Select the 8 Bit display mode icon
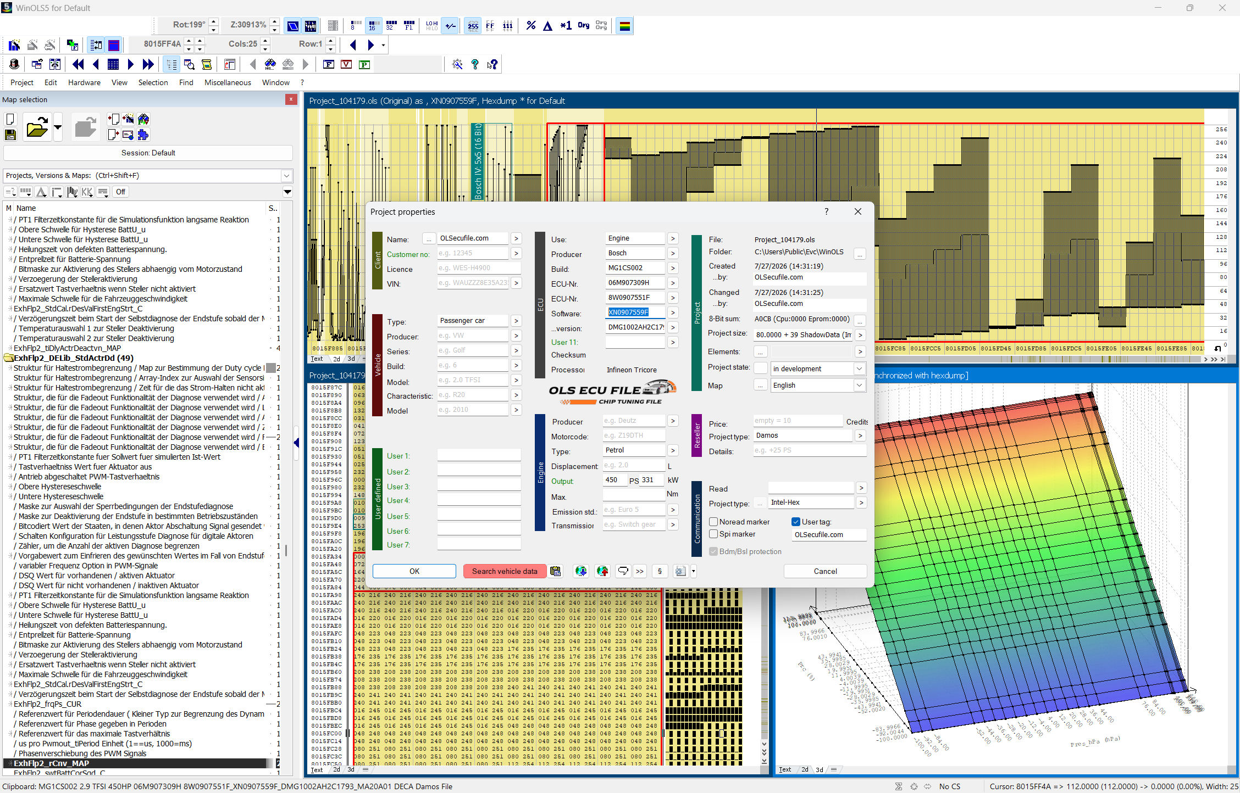Screen dimensions: 1240x793 [356, 25]
